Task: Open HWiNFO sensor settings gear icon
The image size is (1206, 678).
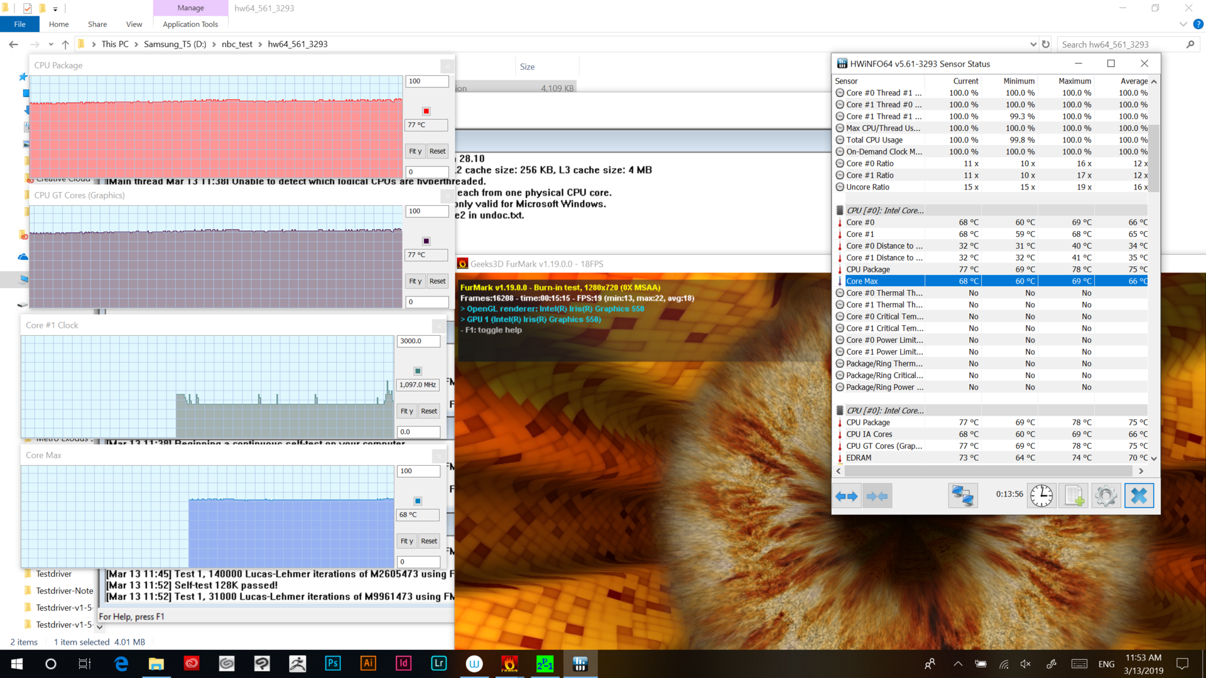Action: click(1105, 496)
